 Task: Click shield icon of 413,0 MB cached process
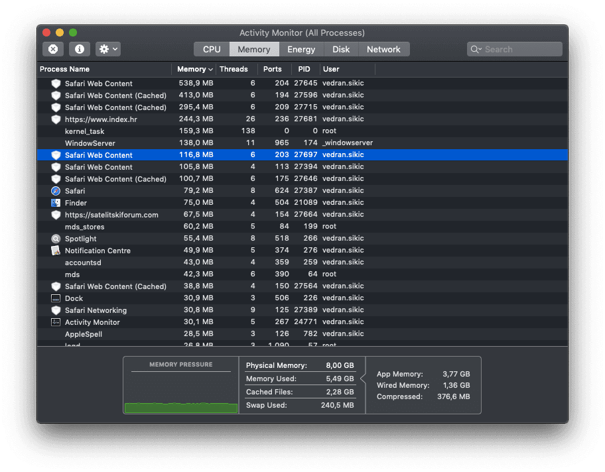[56, 95]
